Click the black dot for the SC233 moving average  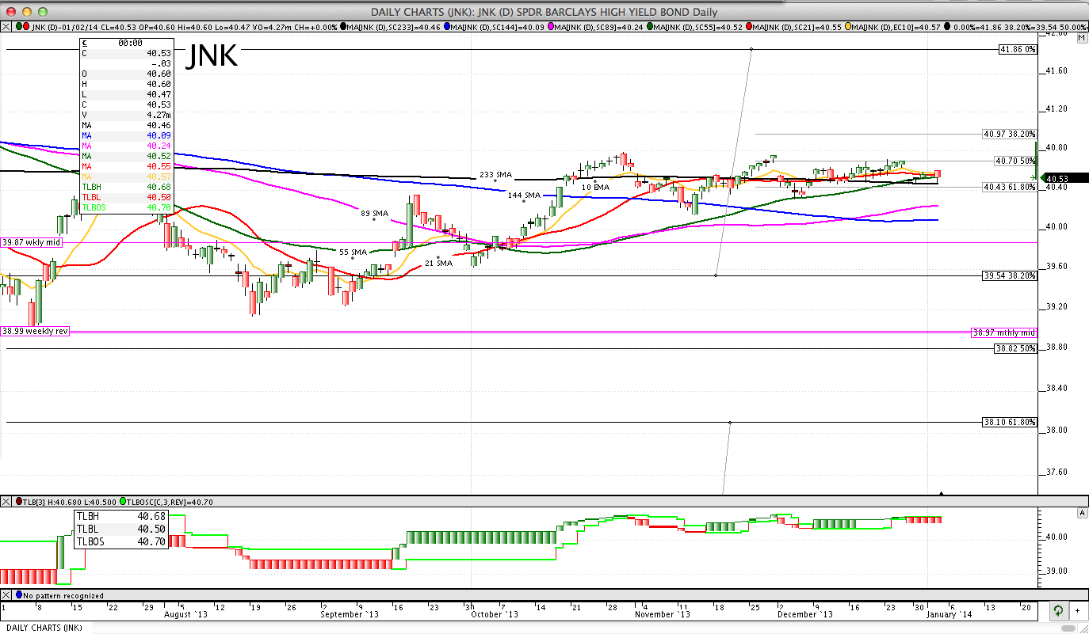click(343, 26)
